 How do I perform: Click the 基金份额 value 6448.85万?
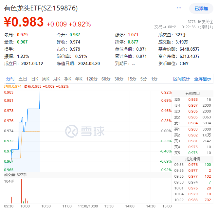[190, 49]
